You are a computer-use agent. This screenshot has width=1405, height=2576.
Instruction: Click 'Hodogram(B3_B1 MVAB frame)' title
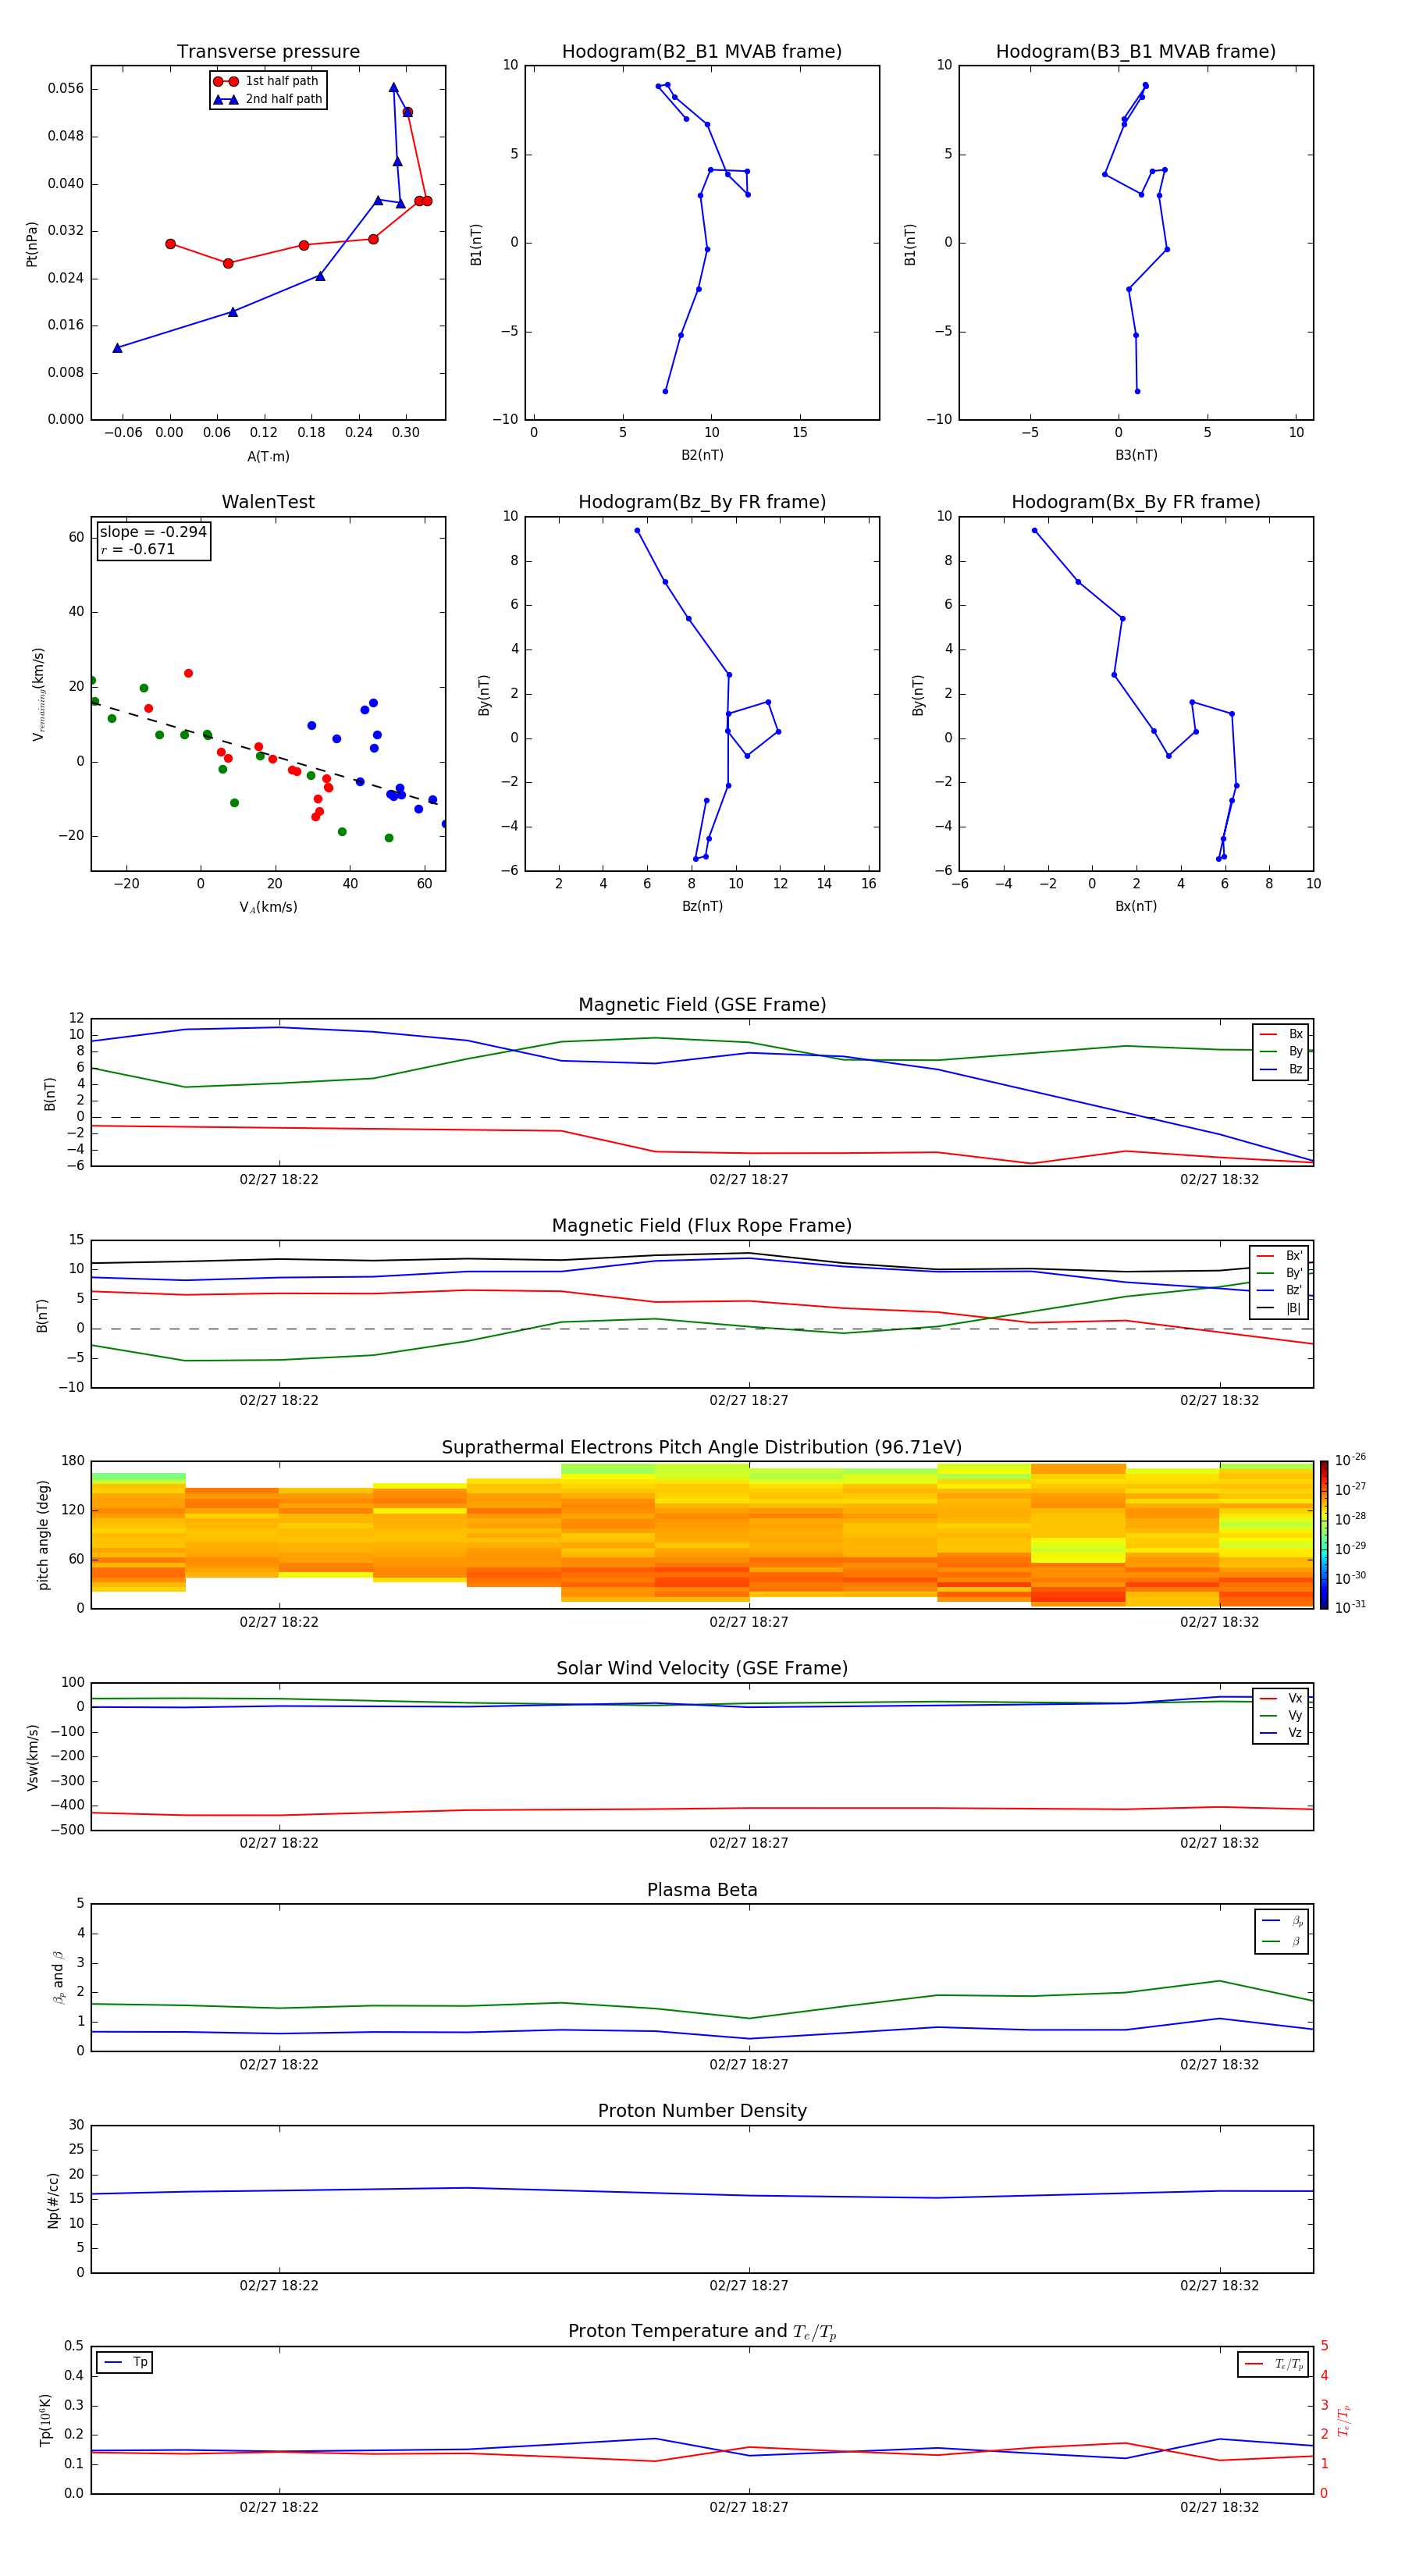[1136, 52]
